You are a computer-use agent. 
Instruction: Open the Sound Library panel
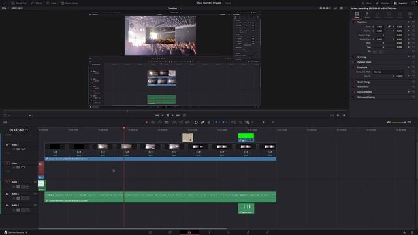click(x=69, y=3)
